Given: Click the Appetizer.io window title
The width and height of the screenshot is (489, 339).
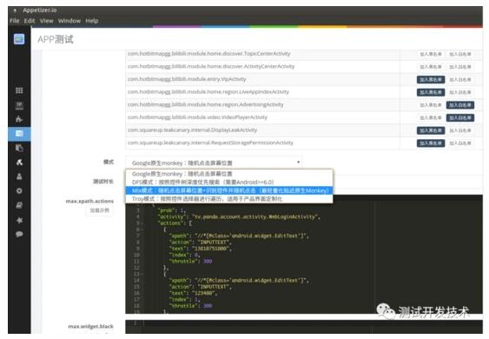Looking at the screenshot, I should 40,10.
